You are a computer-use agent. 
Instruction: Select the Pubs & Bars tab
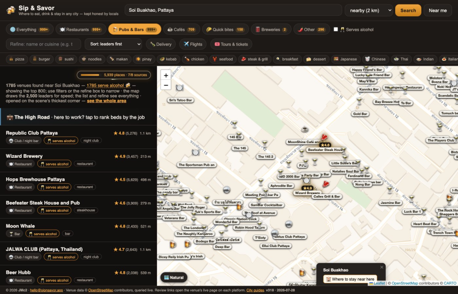point(135,29)
